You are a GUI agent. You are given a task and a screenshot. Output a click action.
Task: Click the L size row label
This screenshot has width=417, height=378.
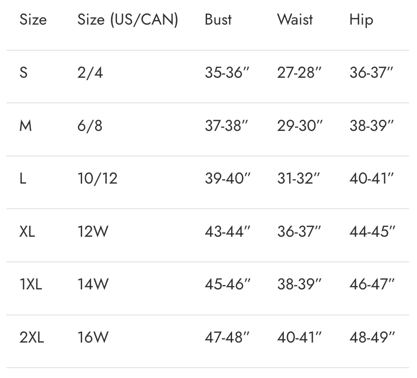pyautogui.click(x=23, y=179)
